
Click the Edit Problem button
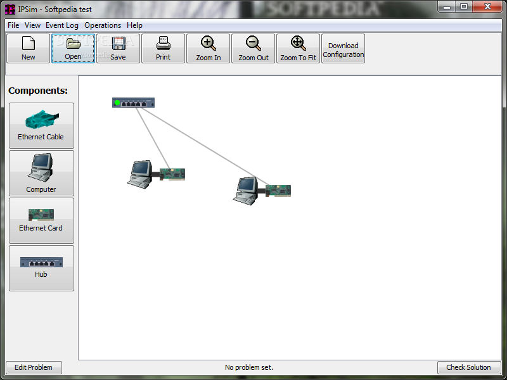click(34, 367)
